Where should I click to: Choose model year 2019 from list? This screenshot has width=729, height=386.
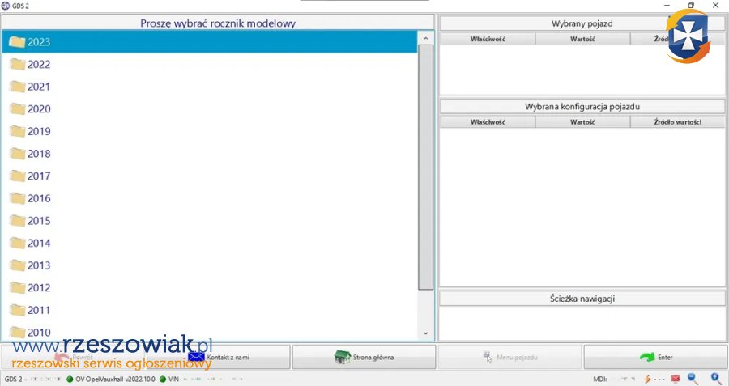coord(39,131)
